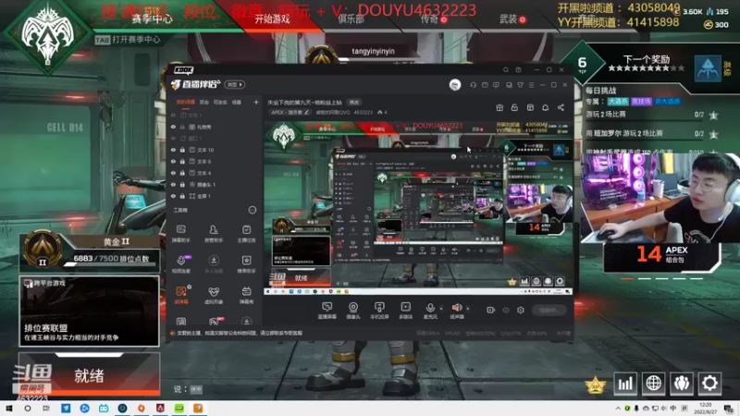
Task: Click the bell notification icon above the preview
Action: click(x=545, y=107)
